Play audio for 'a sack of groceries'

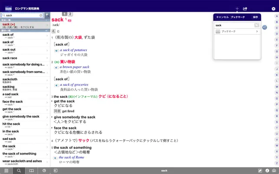coord(56,85)
